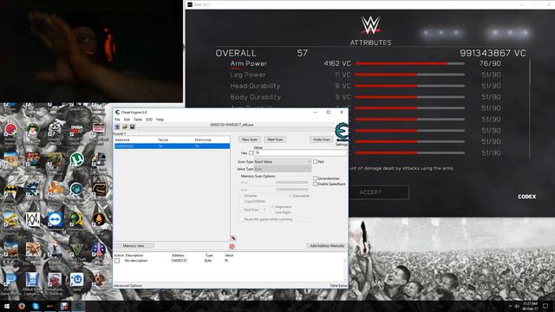Click the taskbar clock
555x312 pixels.
(x=530, y=306)
